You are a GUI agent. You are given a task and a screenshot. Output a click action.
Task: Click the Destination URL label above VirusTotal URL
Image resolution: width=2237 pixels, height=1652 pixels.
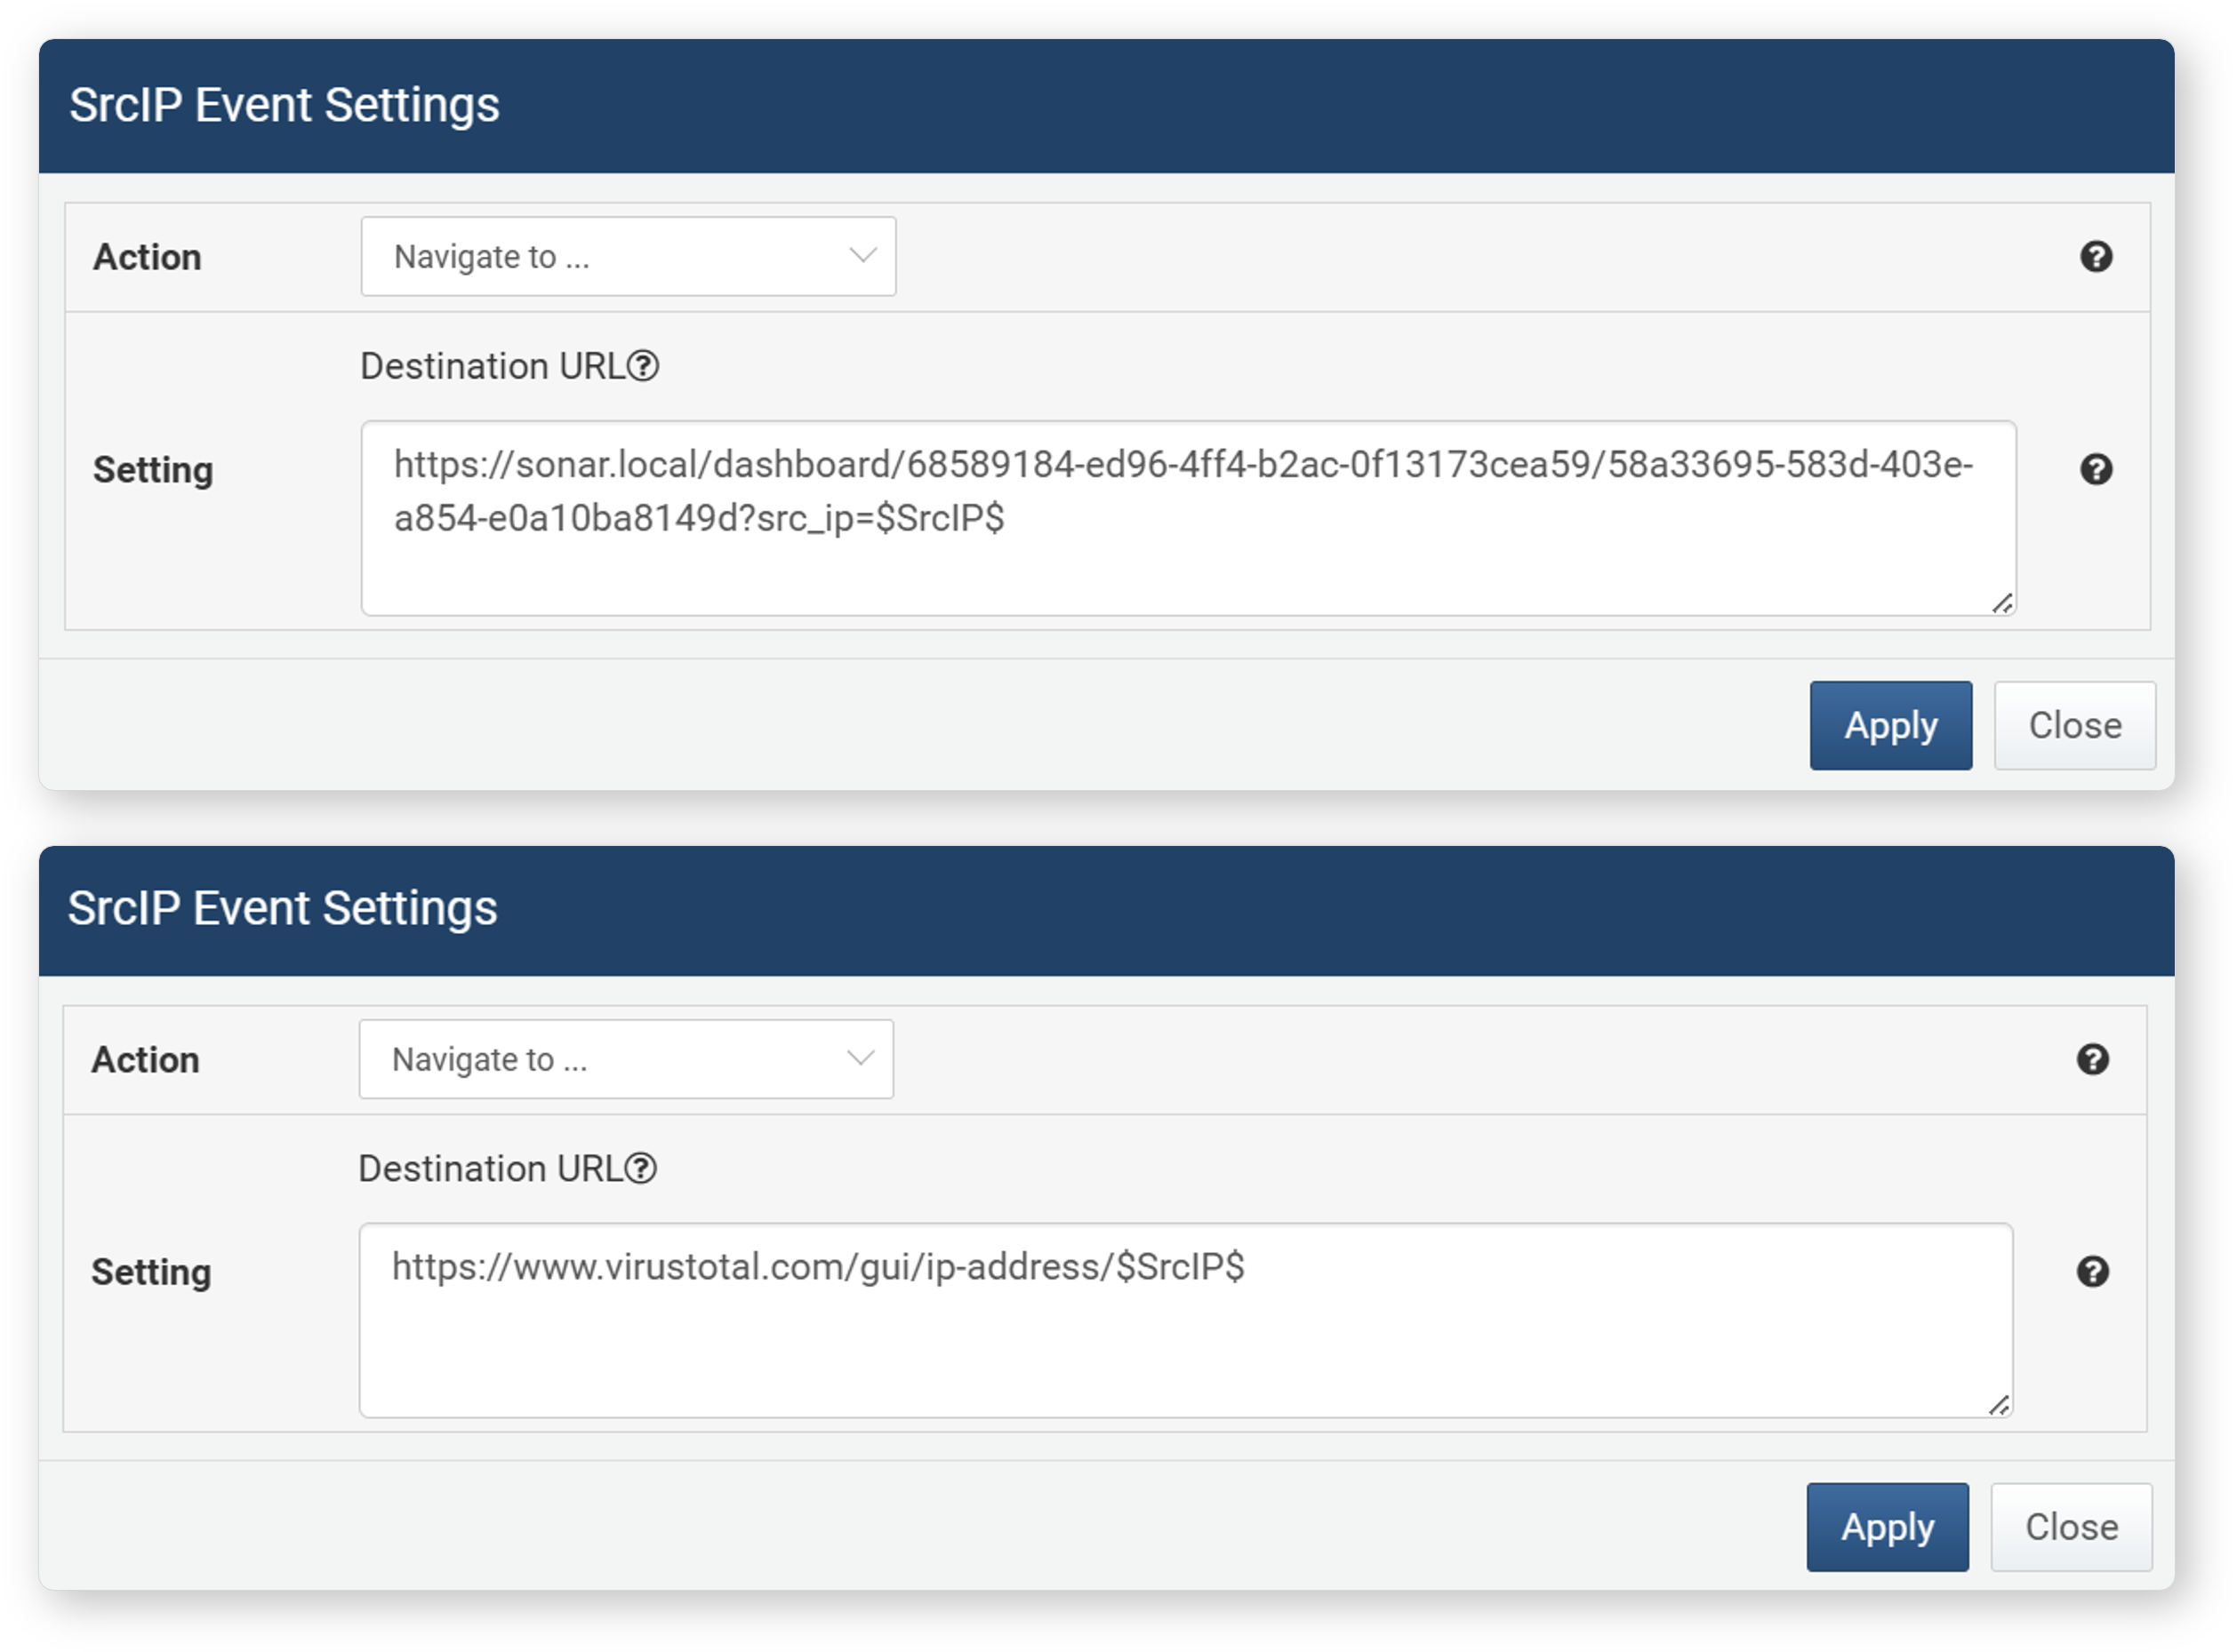(x=490, y=1168)
